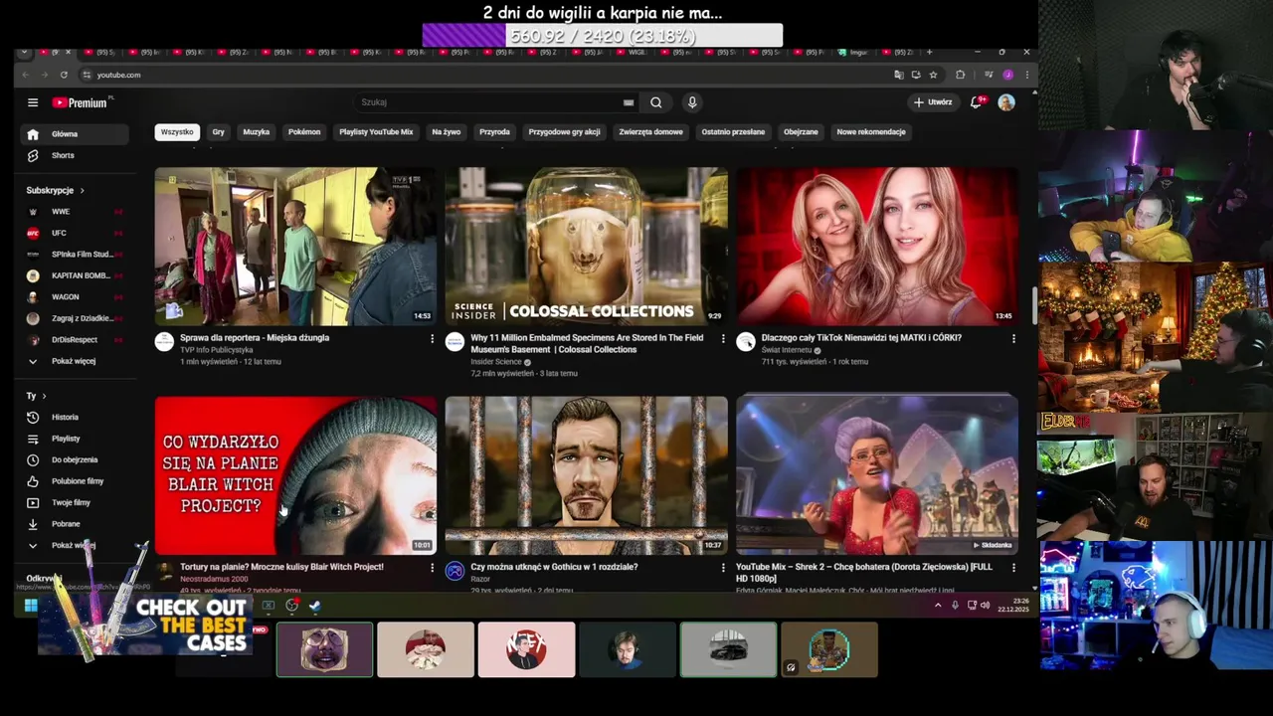Open Do obejrzenia watch later list
Viewport: 1273px width, 716px height.
[76, 459]
